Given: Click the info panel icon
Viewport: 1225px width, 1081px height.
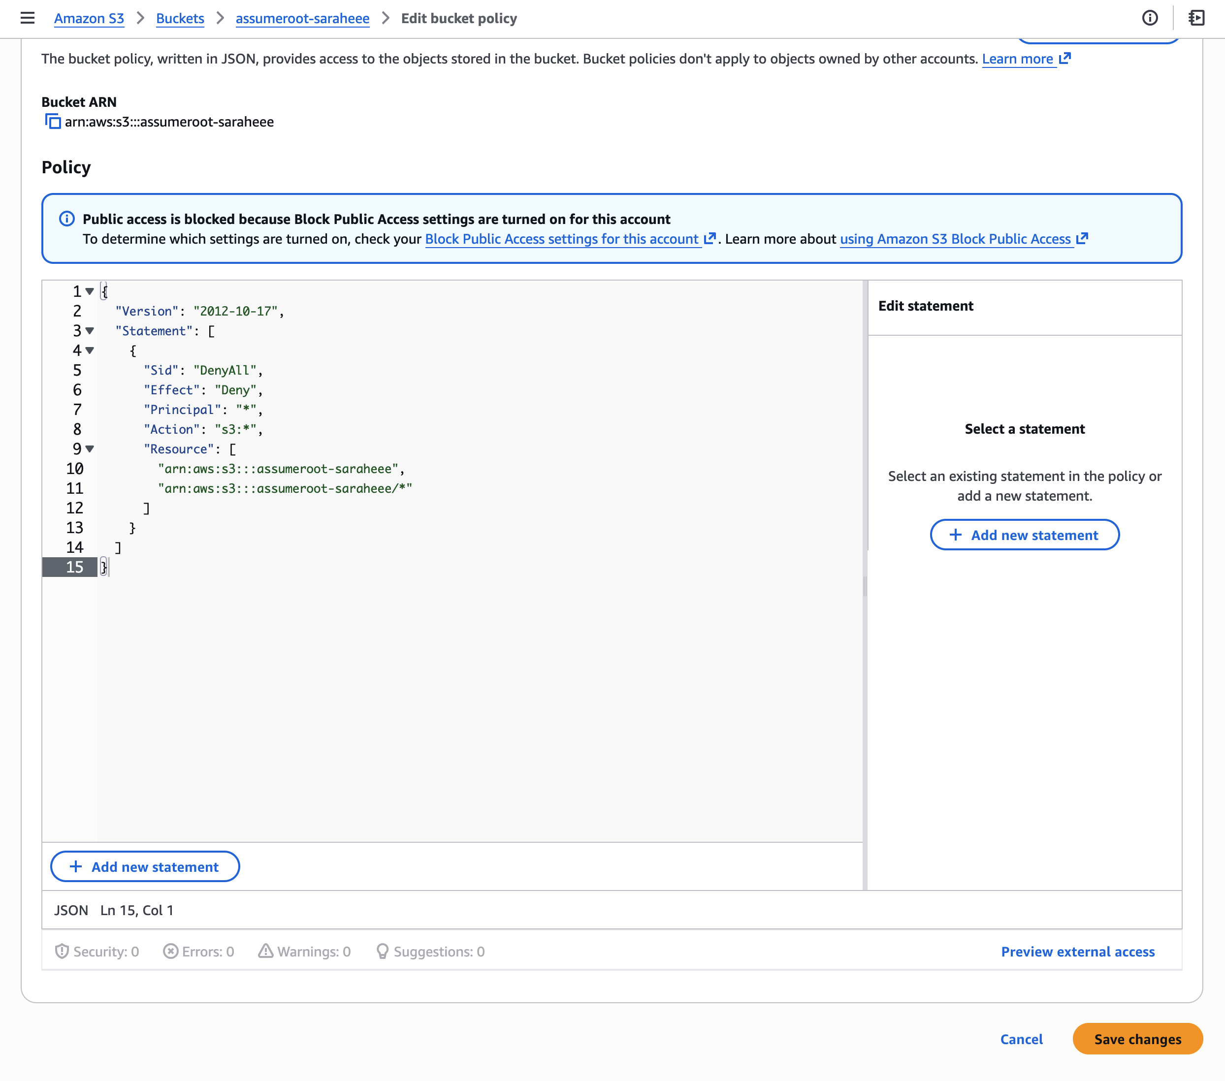Looking at the screenshot, I should pyautogui.click(x=1150, y=18).
